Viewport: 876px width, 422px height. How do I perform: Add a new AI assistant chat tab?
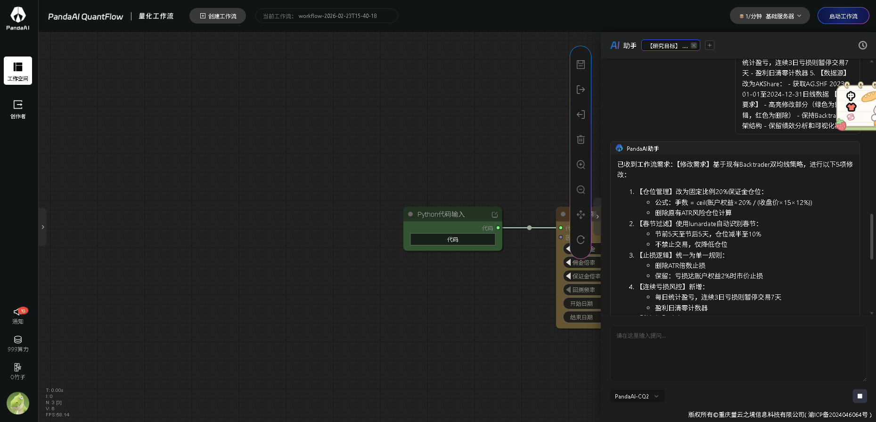(x=710, y=45)
